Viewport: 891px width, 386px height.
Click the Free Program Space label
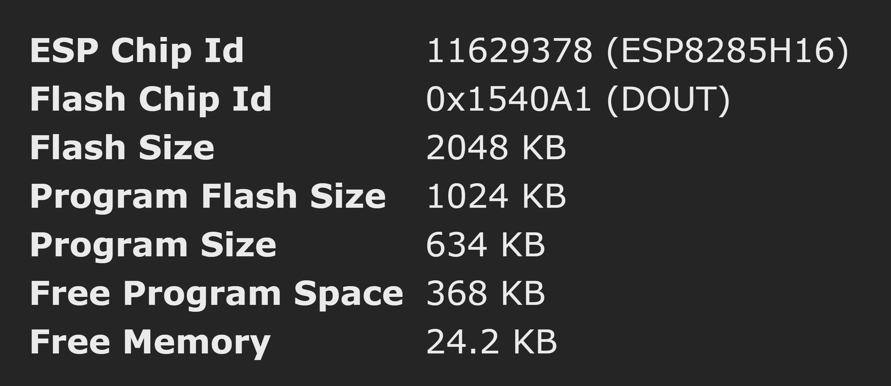217,293
